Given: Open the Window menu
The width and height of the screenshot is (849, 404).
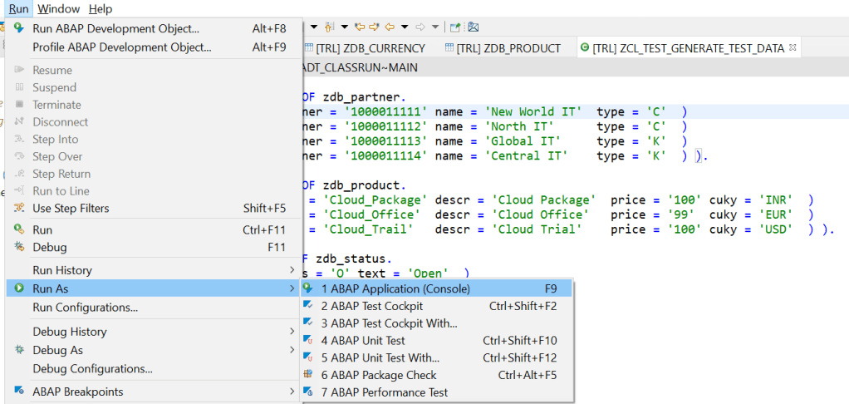Looking at the screenshot, I should [59, 8].
